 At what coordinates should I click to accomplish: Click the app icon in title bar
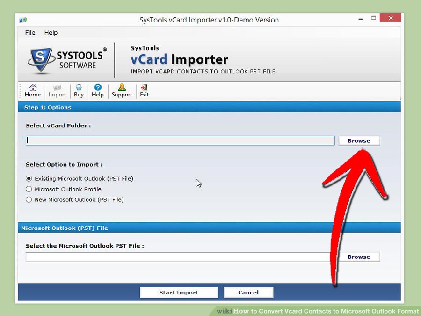tap(23, 20)
